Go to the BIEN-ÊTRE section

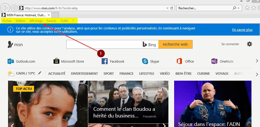pos(184,73)
